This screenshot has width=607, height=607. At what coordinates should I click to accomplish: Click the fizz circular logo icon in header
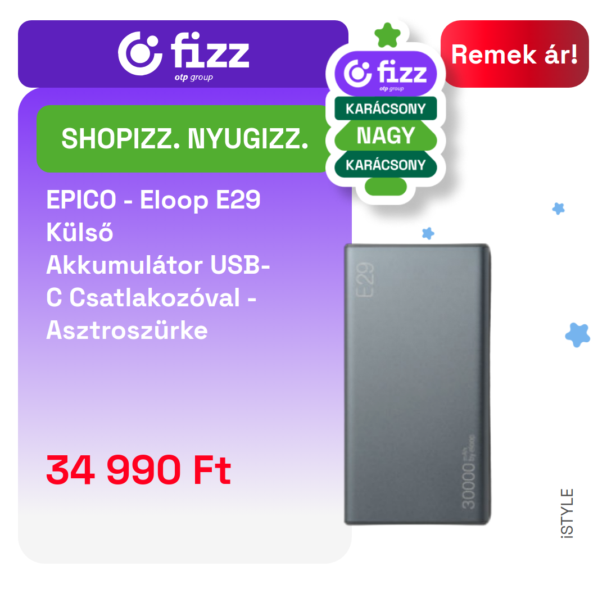click(140, 53)
